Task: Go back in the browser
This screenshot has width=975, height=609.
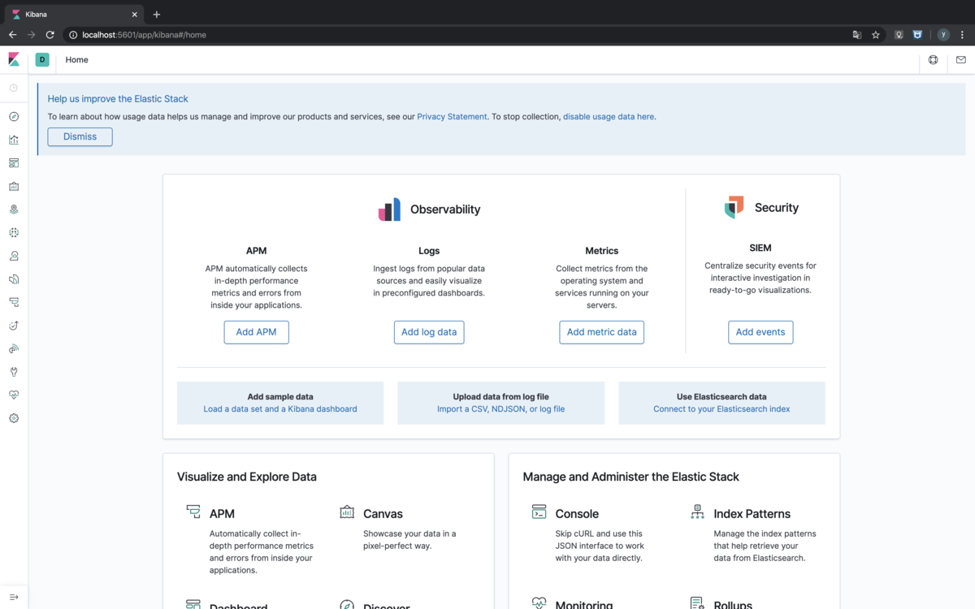Action: [12, 35]
